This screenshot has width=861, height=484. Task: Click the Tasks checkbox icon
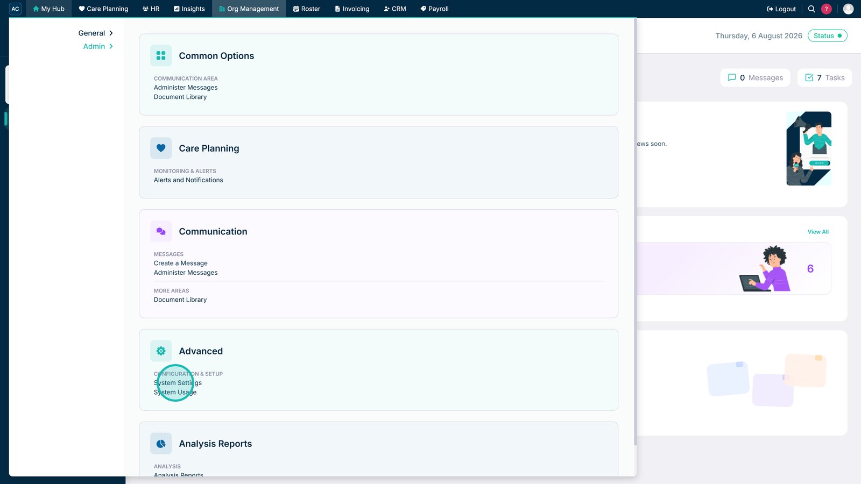click(x=809, y=77)
